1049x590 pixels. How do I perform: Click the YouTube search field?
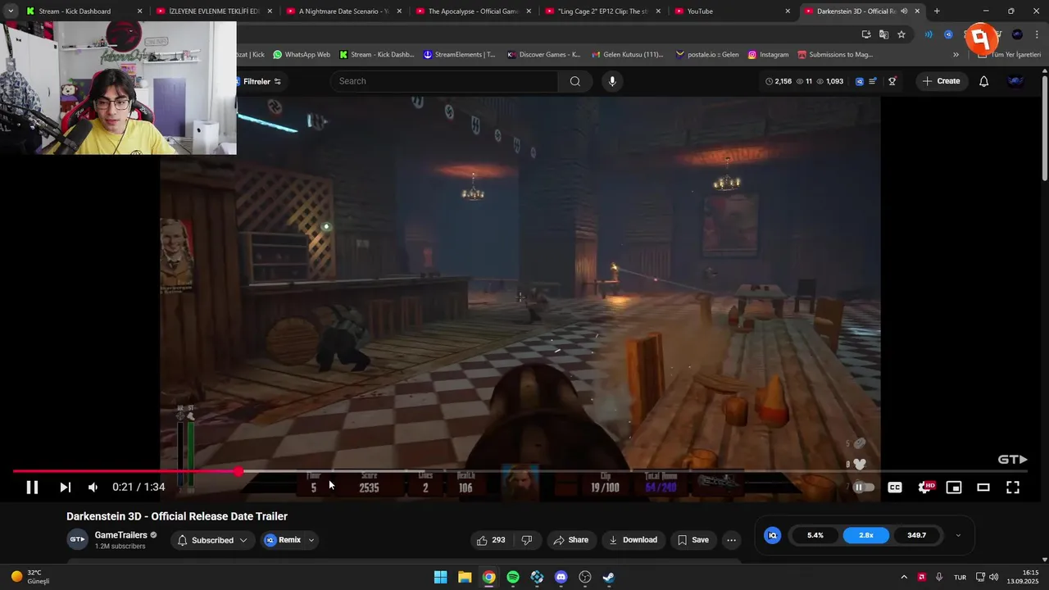tap(444, 81)
